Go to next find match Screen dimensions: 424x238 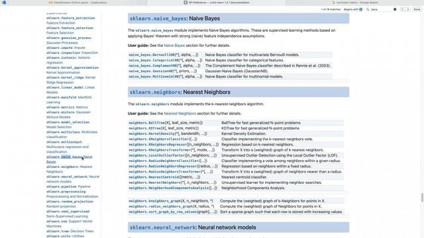[408, 9]
